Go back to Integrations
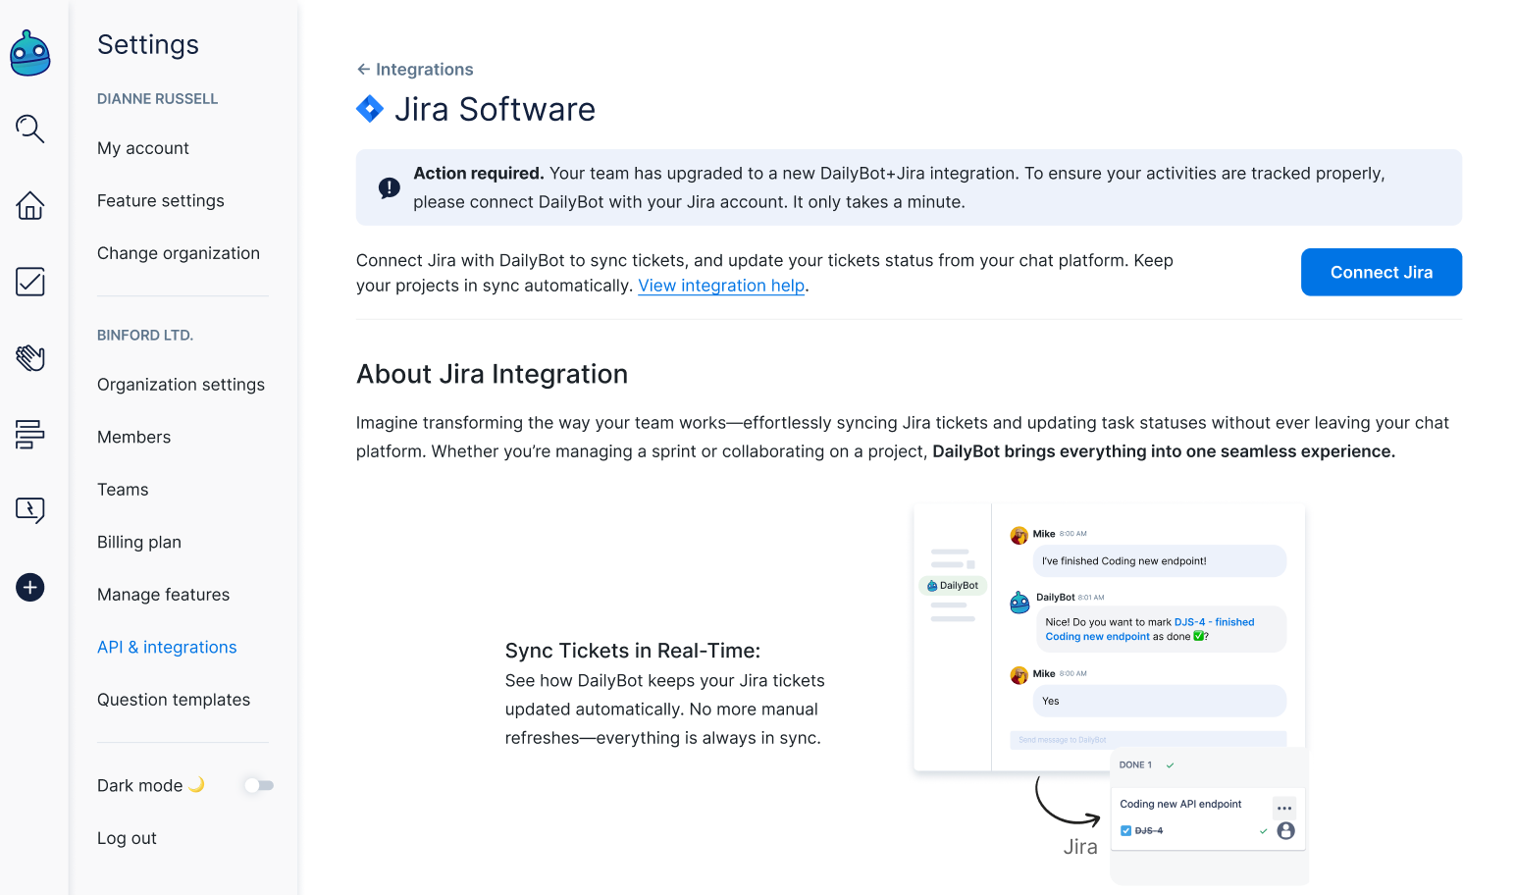 pos(415,70)
